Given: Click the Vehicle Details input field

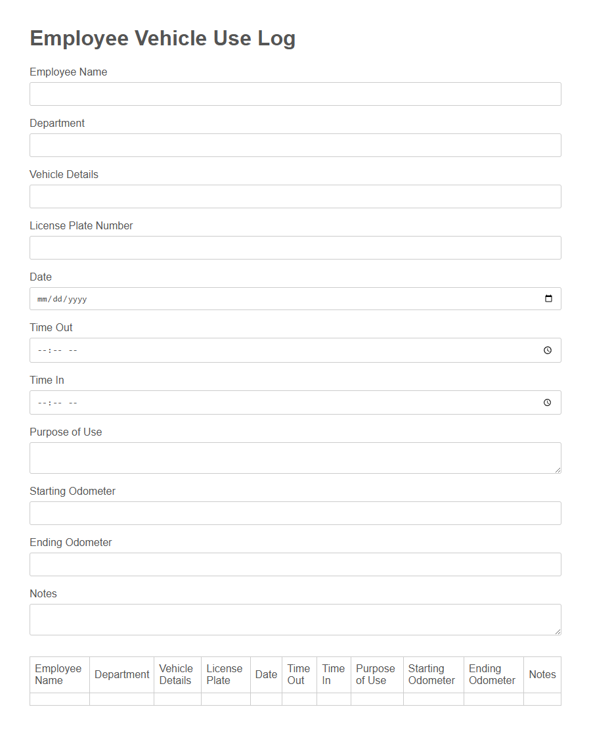Looking at the screenshot, I should tap(295, 196).
